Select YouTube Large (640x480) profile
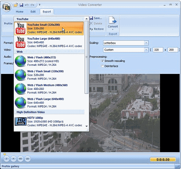The image size is (181, 169). (x=49, y=42)
